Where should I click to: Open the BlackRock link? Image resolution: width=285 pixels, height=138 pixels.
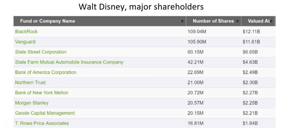(26, 32)
